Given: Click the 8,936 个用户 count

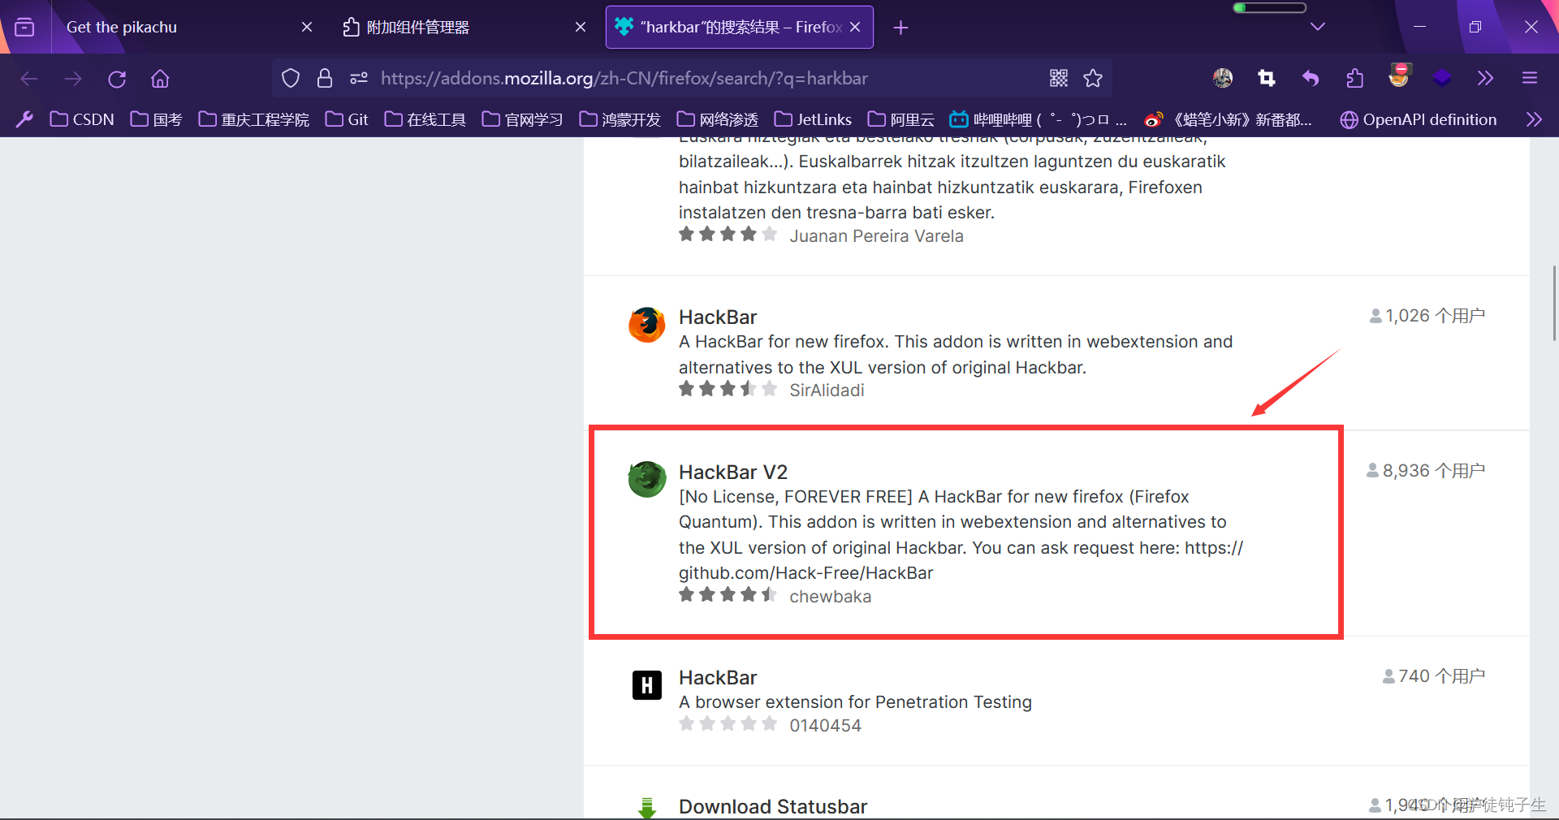Looking at the screenshot, I should [1426, 471].
